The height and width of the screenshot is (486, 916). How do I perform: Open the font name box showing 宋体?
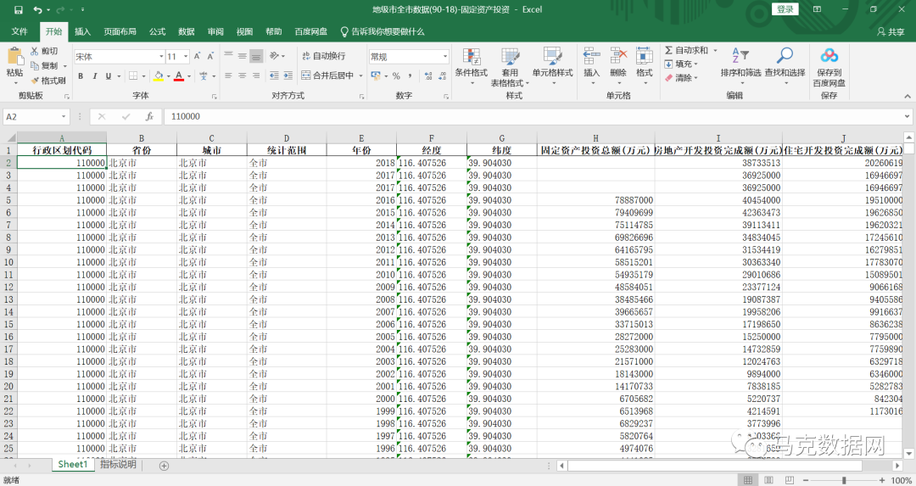pyautogui.click(x=120, y=57)
